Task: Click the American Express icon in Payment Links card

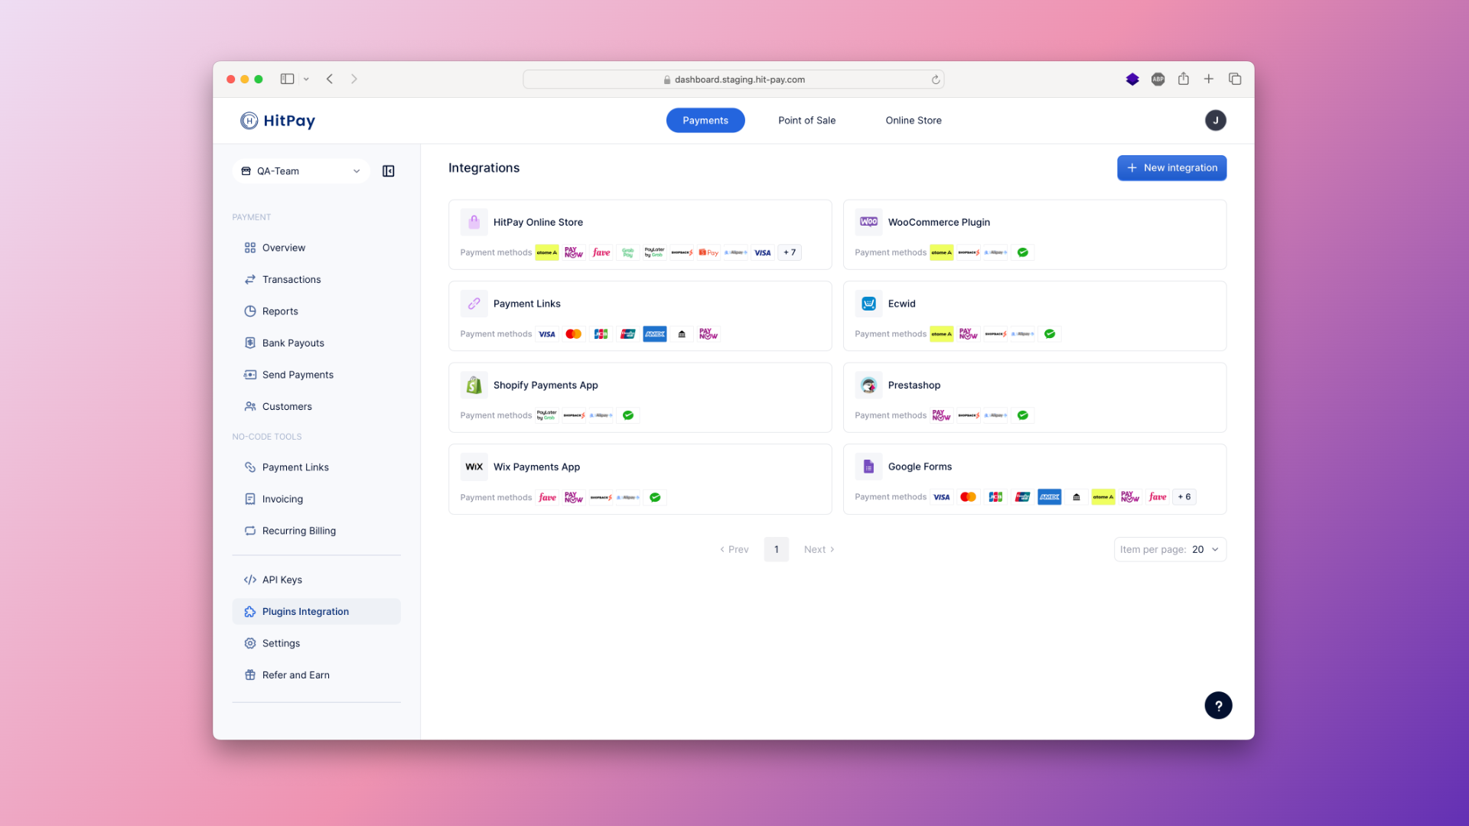Action: 655,334
